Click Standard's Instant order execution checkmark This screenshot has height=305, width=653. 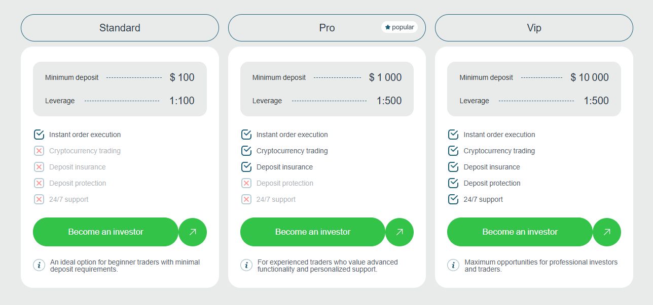[x=39, y=135]
